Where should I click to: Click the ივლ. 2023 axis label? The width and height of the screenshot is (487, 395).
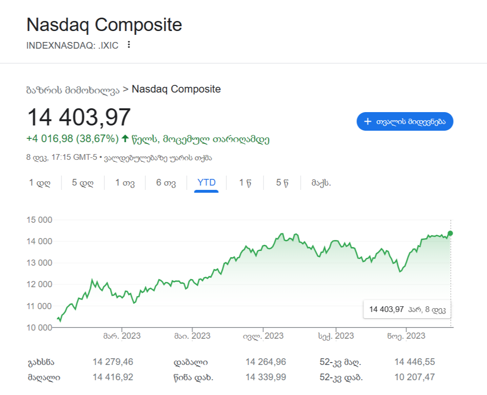(x=263, y=336)
